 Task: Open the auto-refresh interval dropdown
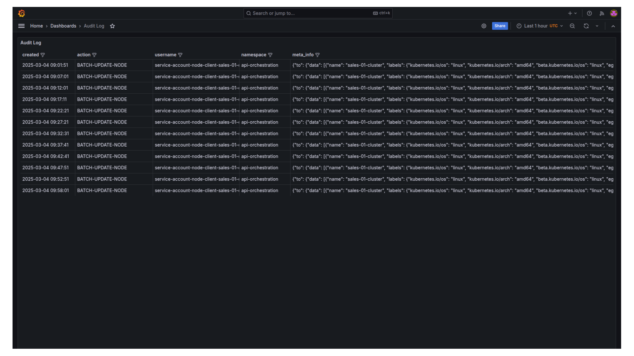point(597,26)
